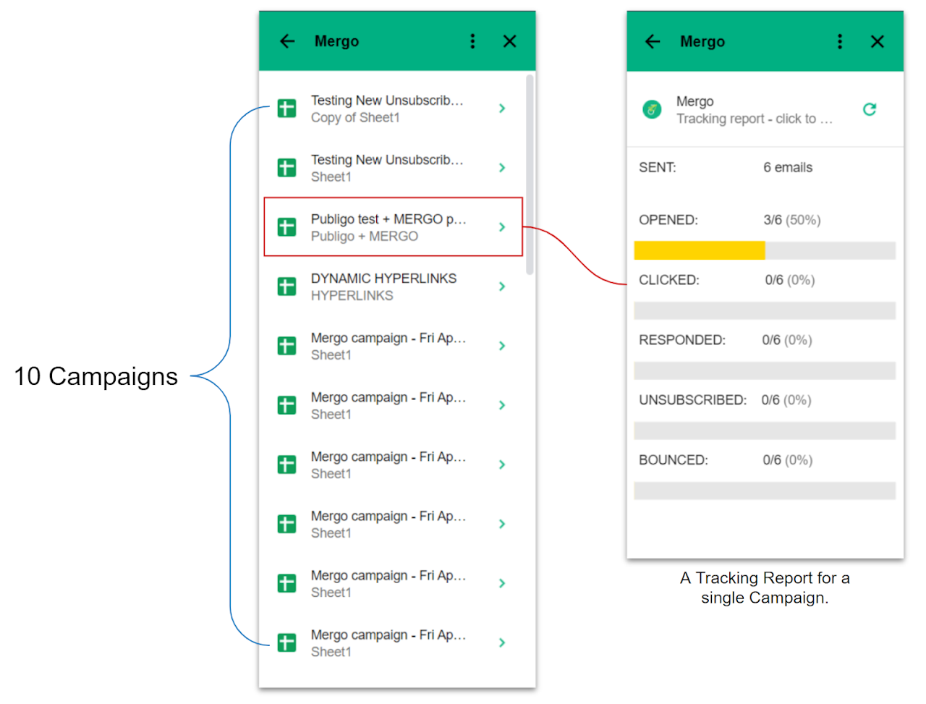This screenshot has width=926, height=704.
Task: Open the DYNAMIC HYPERLINKS campaign row
Action: [393, 287]
